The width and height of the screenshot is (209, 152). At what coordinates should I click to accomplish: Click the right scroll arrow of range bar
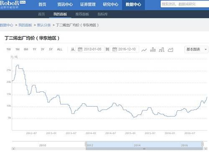[206, 149]
